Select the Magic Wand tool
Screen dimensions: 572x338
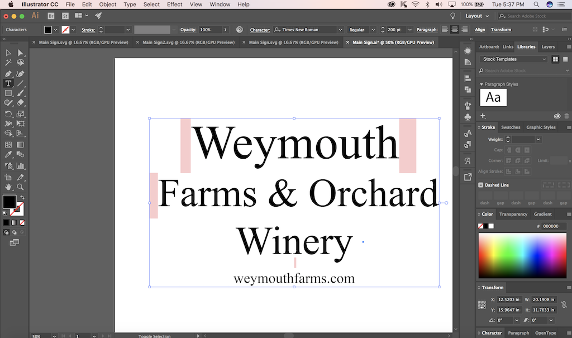8,63
